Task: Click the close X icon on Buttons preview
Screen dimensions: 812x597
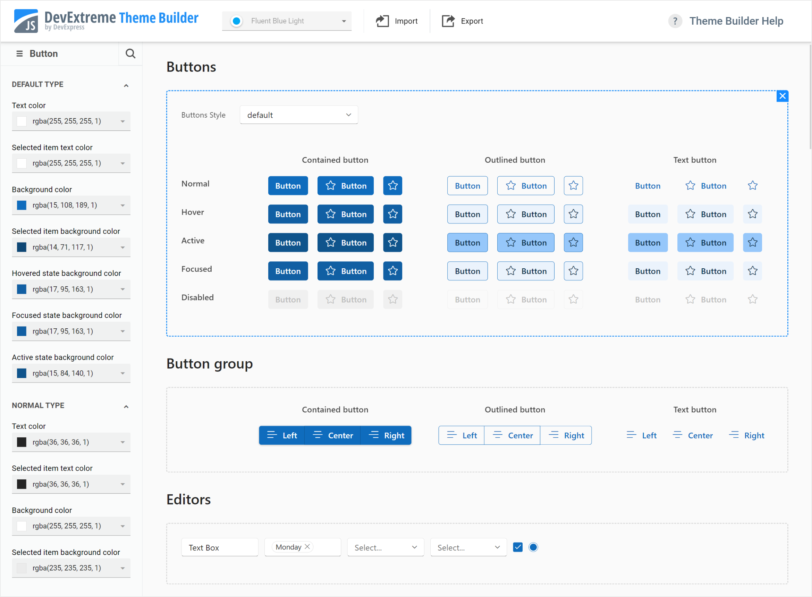Action: click(783, 96)
